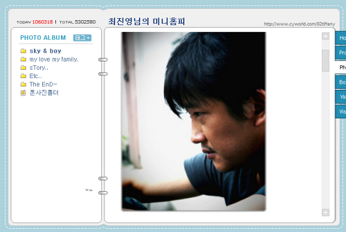
Task: Open The EnD~ album
Action: 43,84
